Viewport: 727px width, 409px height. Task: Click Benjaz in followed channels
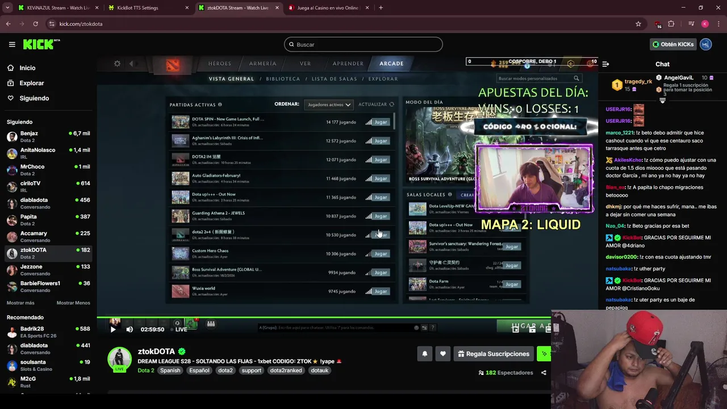coord(48,136)
